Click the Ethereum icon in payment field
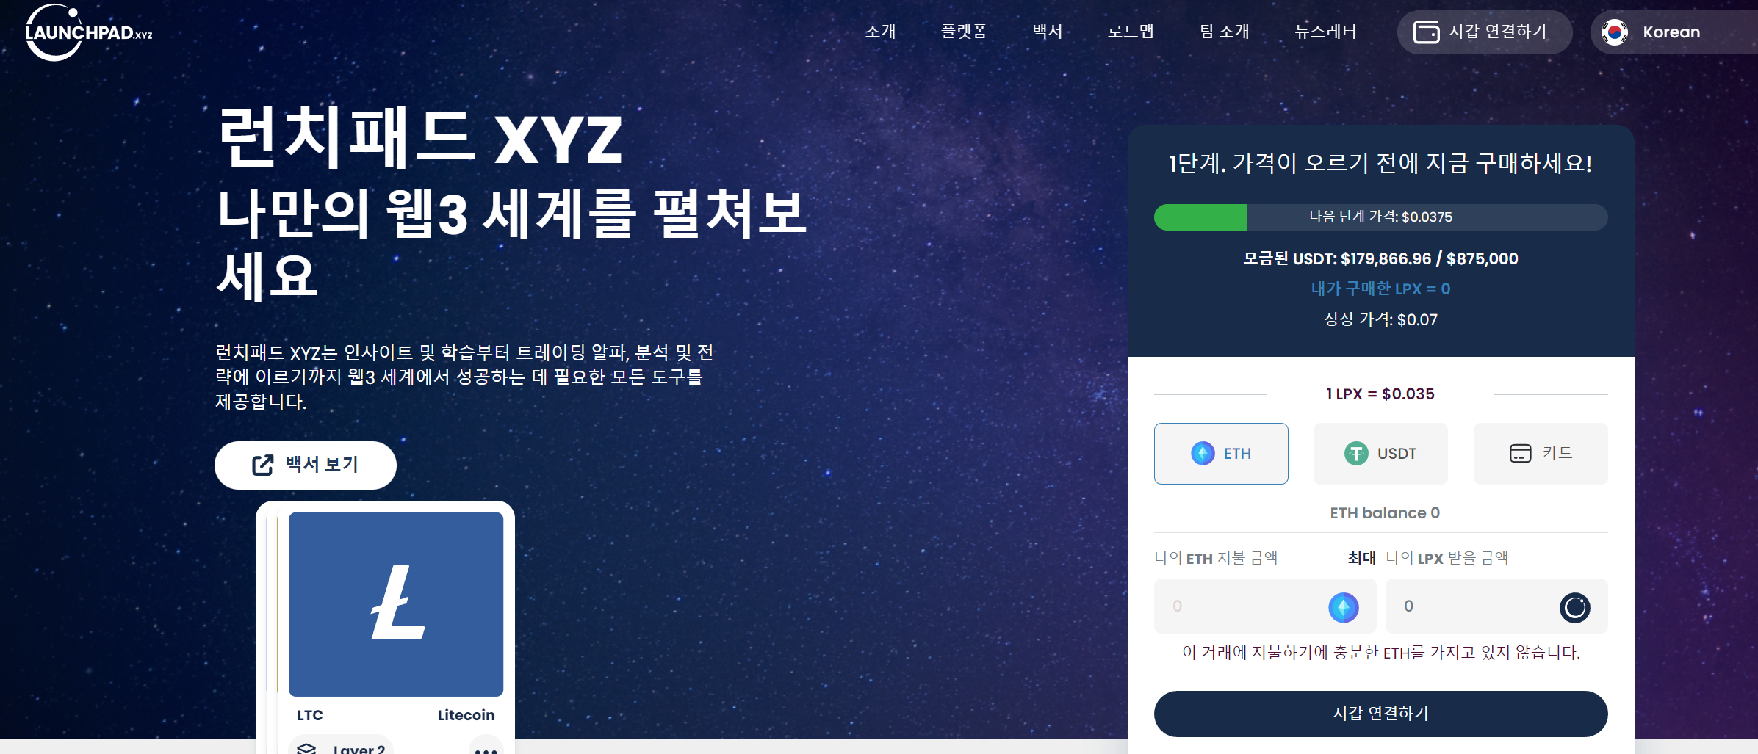The width and height of the screenshot is (1758, 754). point(1343,607)
